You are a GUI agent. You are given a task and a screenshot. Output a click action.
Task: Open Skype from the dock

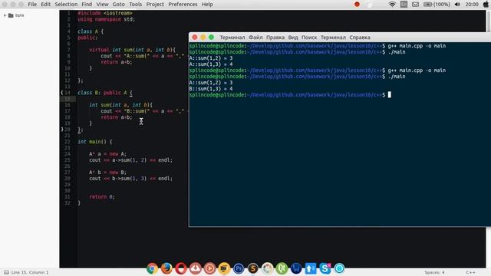[325, 268]
